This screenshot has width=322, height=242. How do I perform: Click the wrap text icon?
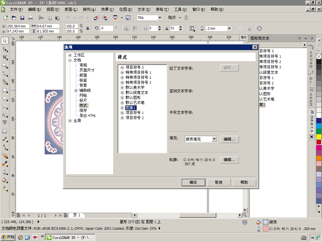(192, 28)
